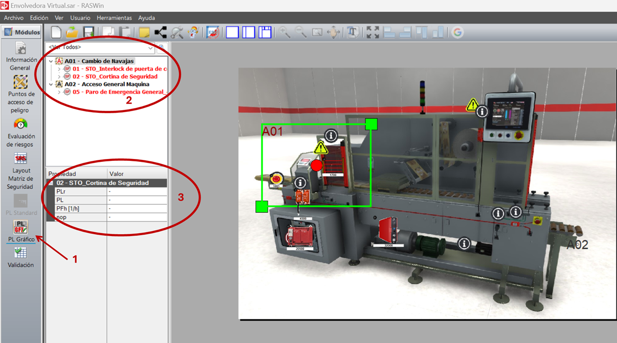Click the yellow warning triangle near the HMI panel
Screen dimensions: 617x343
(x=472, y=104)
